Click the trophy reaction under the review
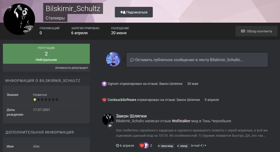The width and height of the screenshot is (280, 152). click(x=146, y=146)
